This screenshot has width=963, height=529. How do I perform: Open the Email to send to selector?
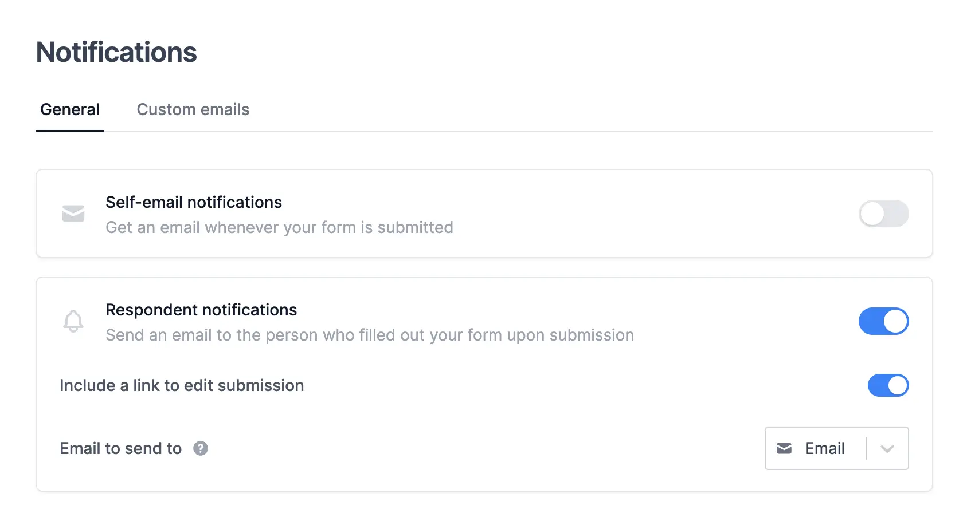click(837, 448)
